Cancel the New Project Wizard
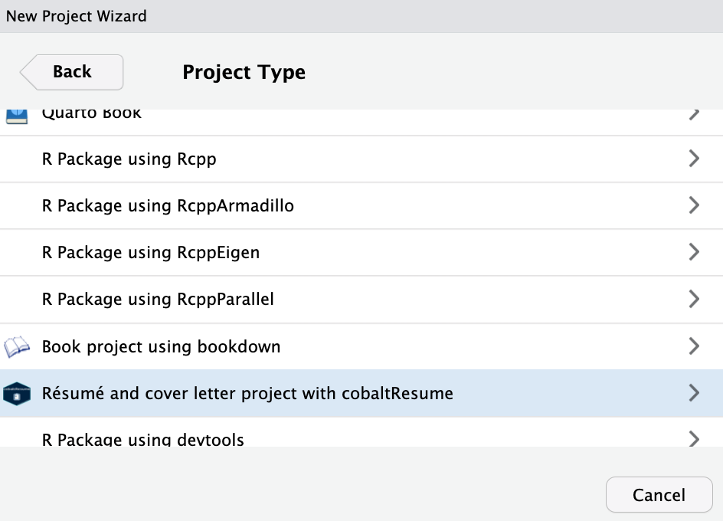Image resolution: width=723 pixels, height=521 pixels. [659, 495]
